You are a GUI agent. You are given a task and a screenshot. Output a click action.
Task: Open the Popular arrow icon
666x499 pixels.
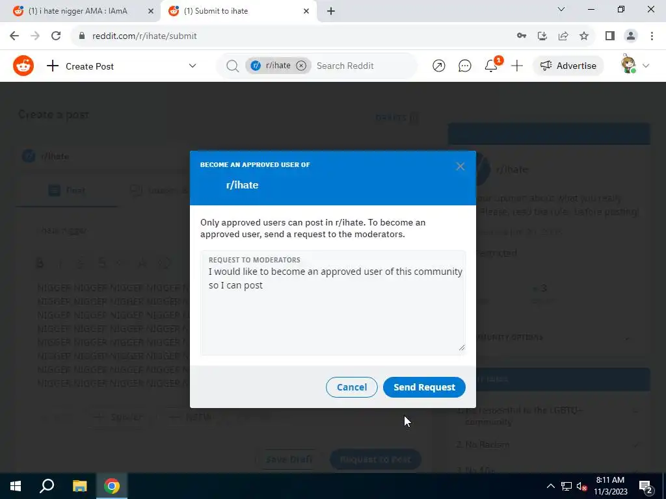click(x=439, y=66)
